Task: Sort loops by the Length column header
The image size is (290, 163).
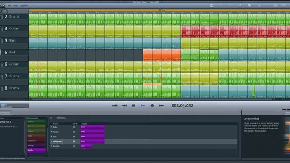Action: [84, 124]
